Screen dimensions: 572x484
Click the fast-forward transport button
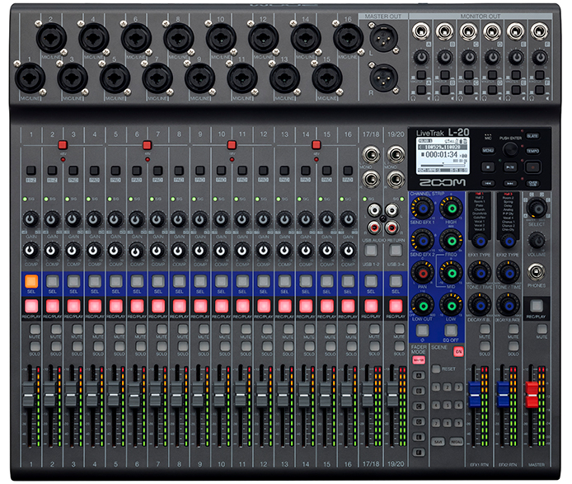click(510, 183)
